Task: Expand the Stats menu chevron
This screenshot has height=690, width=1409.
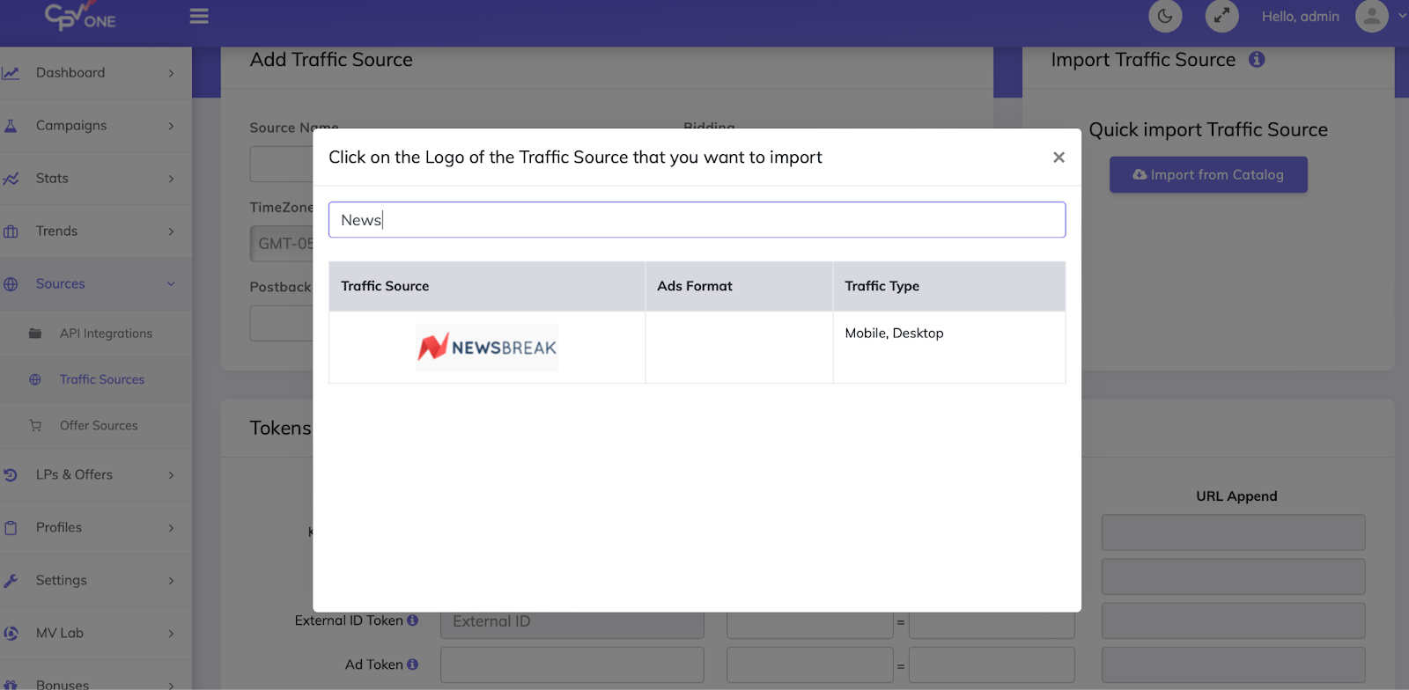Action: click(171, 179)
